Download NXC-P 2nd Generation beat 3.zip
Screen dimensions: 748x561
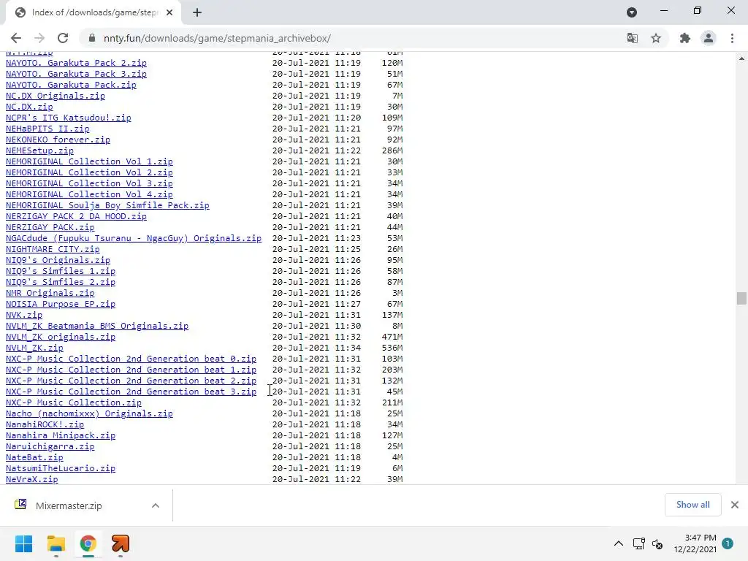[x=131, y=392]
